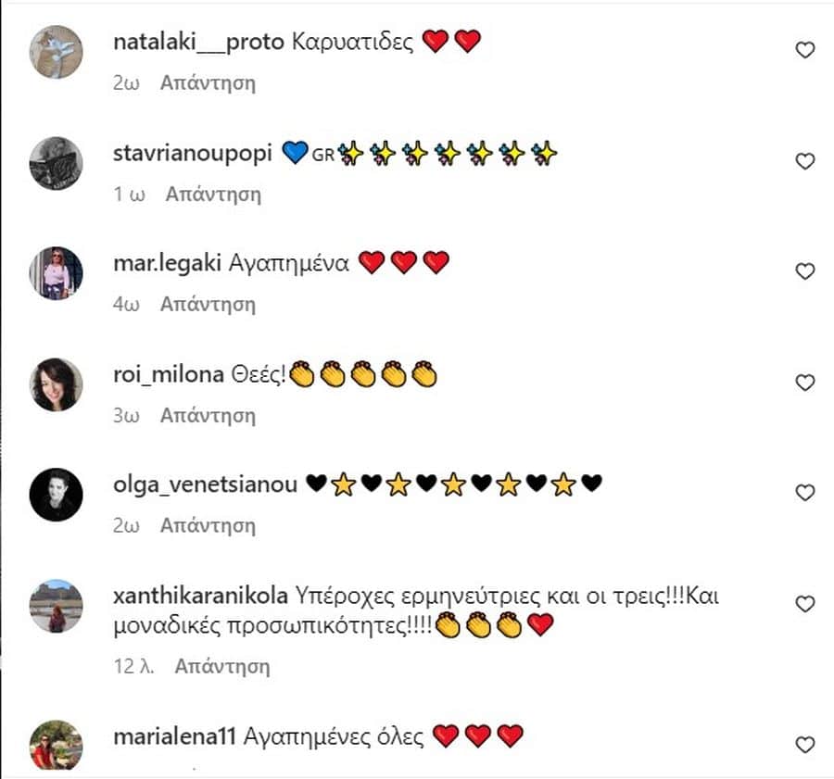Reply to roi_milona's comment
The height and width of the screenshot is (779, 834).
click(208, 415)
